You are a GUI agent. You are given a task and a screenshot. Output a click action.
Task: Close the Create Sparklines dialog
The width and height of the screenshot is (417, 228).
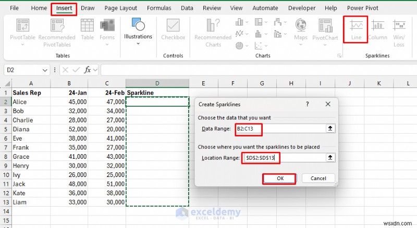(328, 104)
